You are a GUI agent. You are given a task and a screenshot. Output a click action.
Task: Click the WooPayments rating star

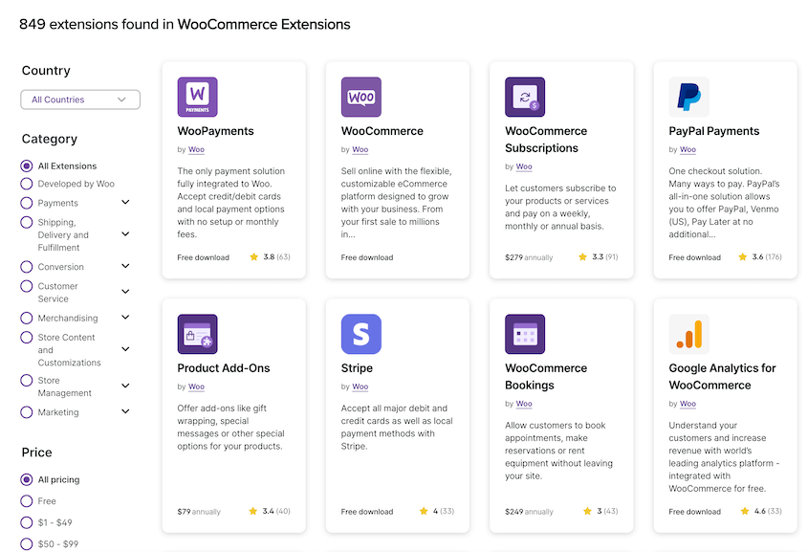tap(253, 256)
